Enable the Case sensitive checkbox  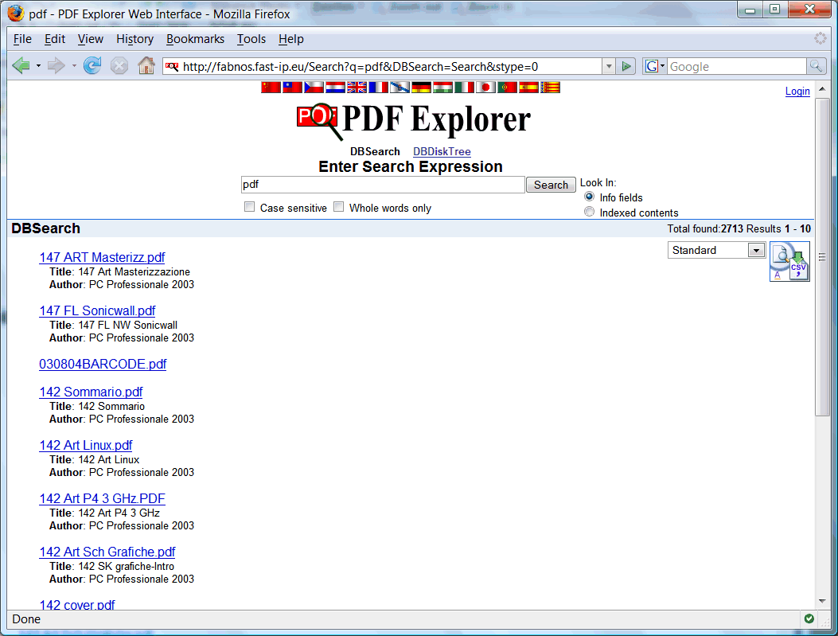tap(250, 207)
